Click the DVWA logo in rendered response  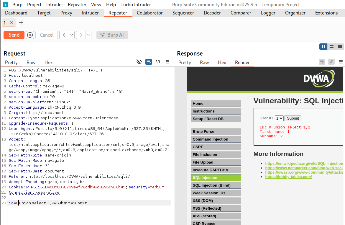[x=319, y=79]
